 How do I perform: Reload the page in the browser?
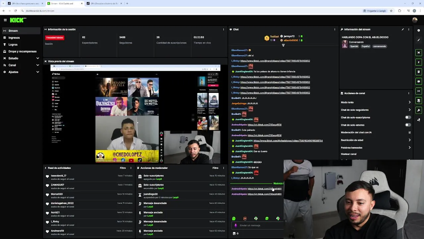[15, 11]
